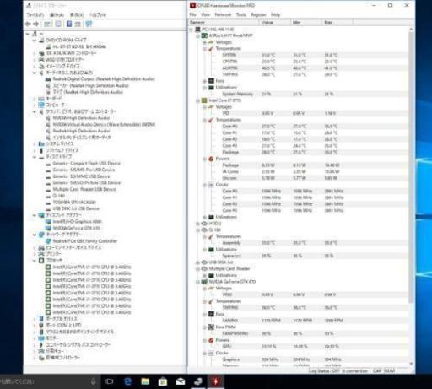Open the Network menu in HWMonitor

coord(223,14)
